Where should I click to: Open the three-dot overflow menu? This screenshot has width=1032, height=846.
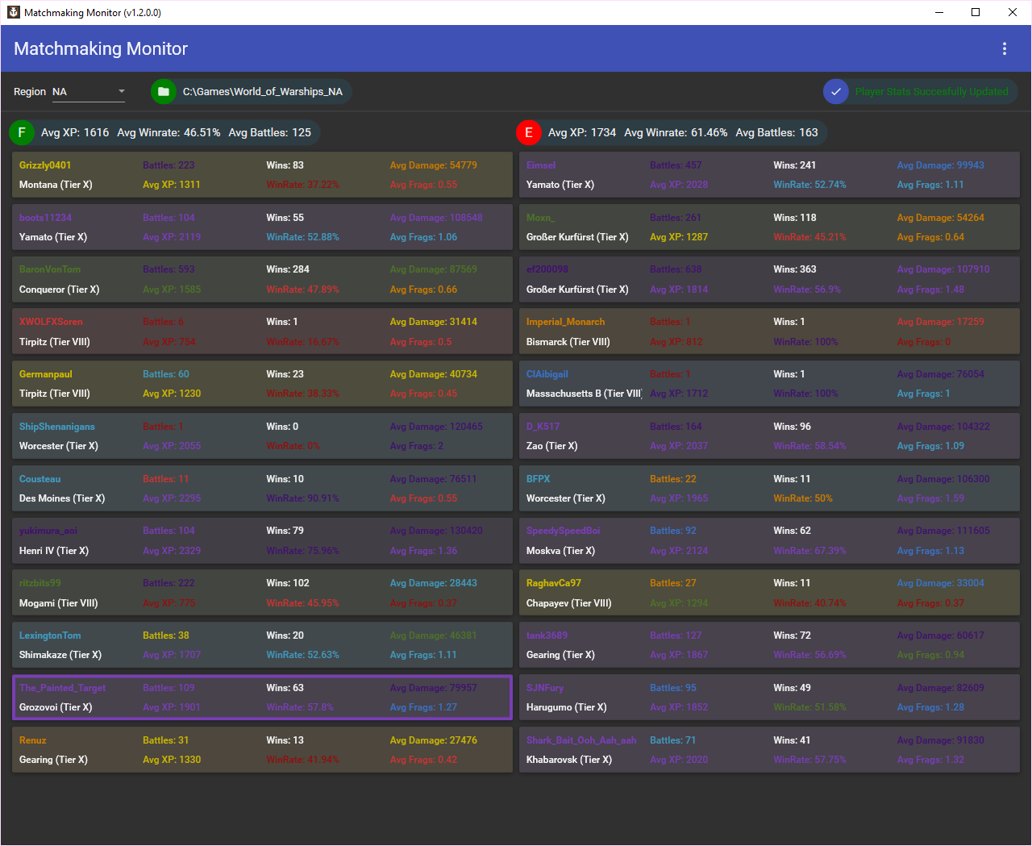[1004, 48]
